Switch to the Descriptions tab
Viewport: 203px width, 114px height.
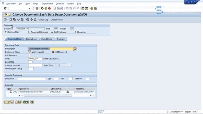click(31, 39)
